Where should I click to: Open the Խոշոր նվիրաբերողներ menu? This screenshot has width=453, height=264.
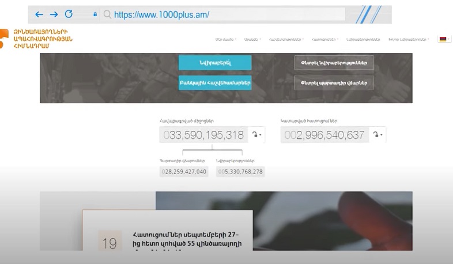pyautogui.click(x=409, y=39)
